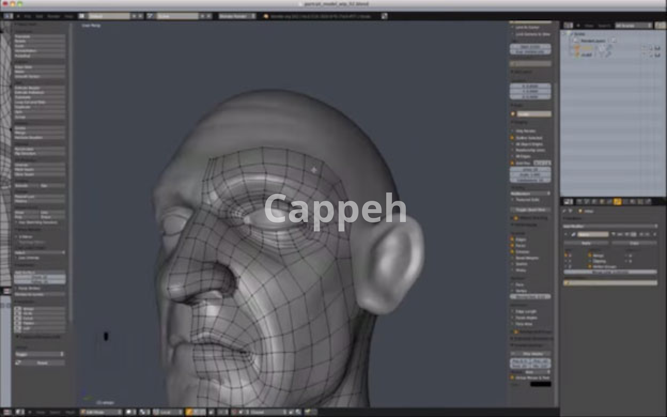
Task: Enable Clipping in the Mirror modifier
Action: tap(590, 261)
